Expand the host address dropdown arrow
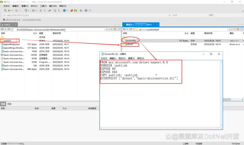Viewport: 244px width, 145px height. pos(169,15)
